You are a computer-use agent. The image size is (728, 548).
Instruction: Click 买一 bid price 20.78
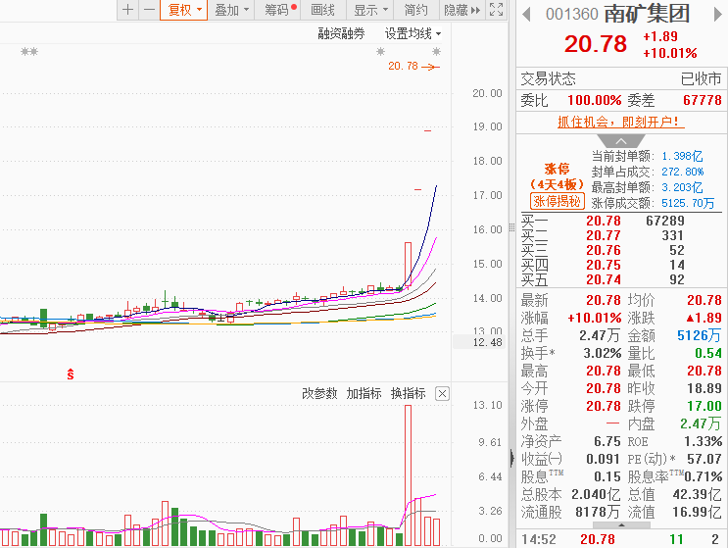tap(604, 221)
